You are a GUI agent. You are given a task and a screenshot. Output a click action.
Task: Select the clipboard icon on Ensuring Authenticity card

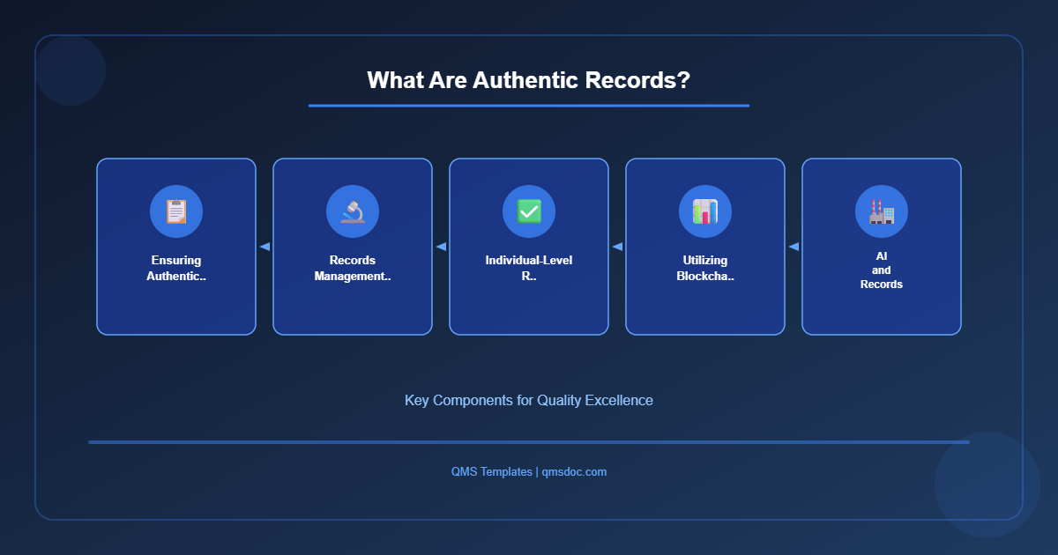point(176,211)
